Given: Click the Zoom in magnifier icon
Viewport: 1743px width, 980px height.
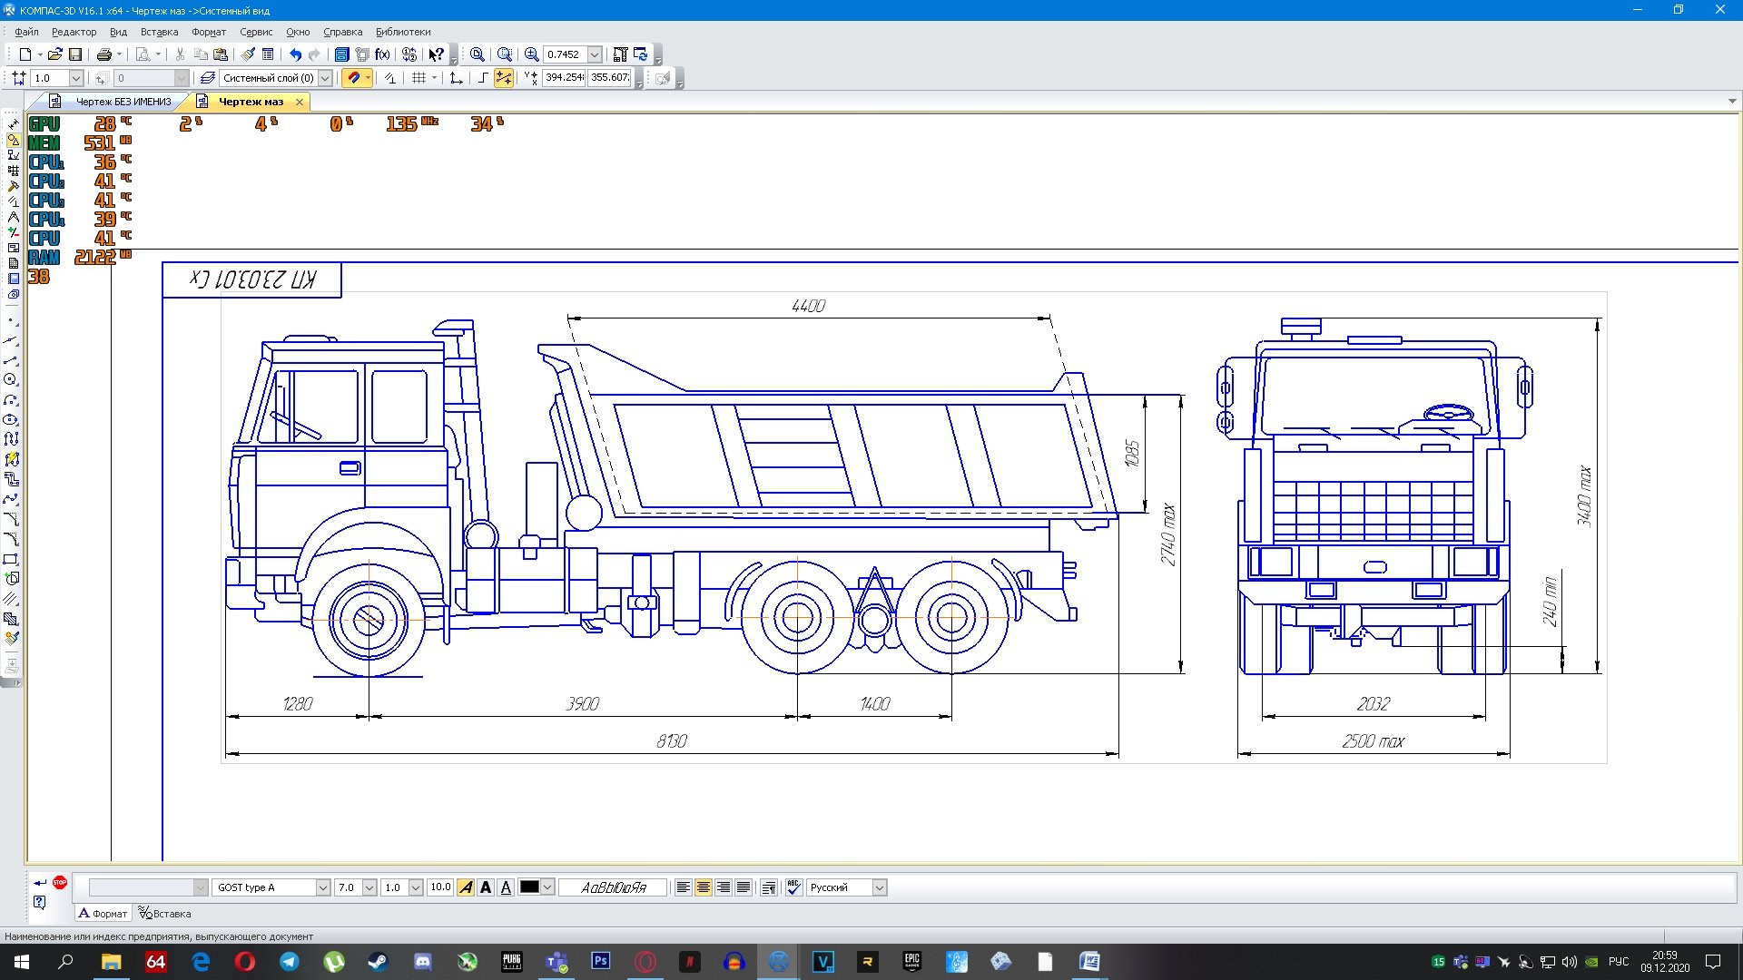Looking at the screenshot, I should click(532, 54).
